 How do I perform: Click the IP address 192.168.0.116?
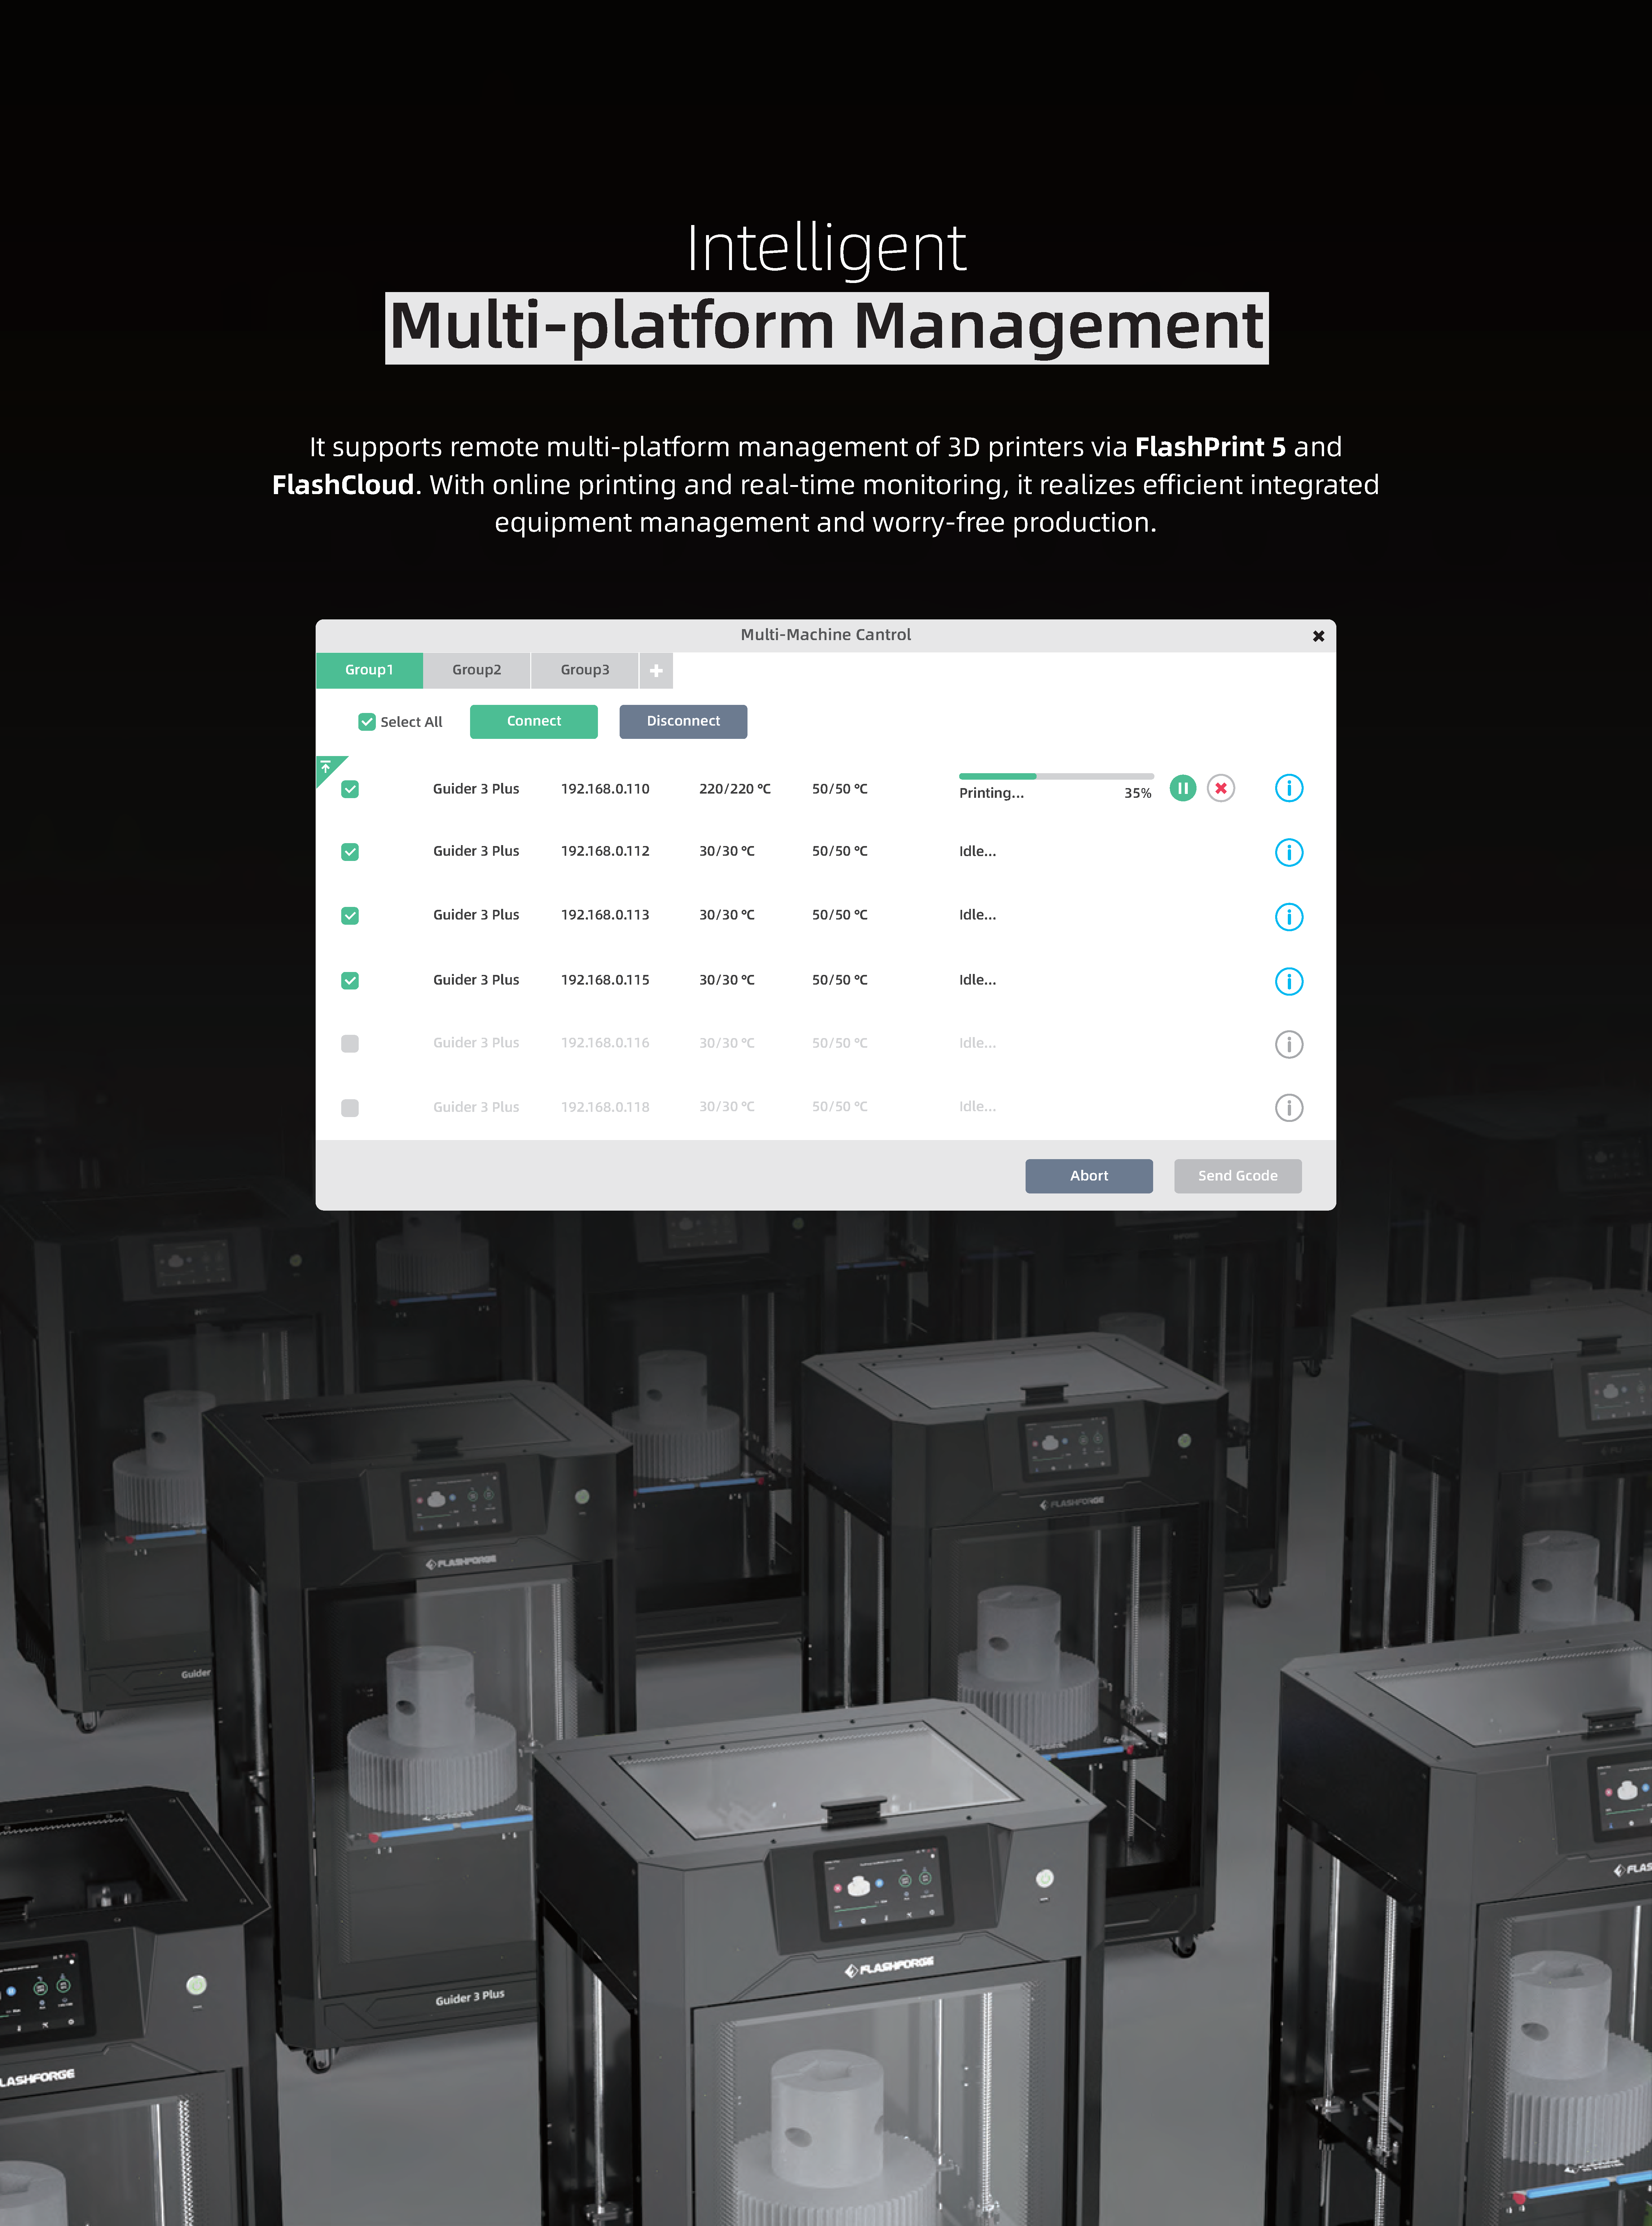(x=605, y=1043)
